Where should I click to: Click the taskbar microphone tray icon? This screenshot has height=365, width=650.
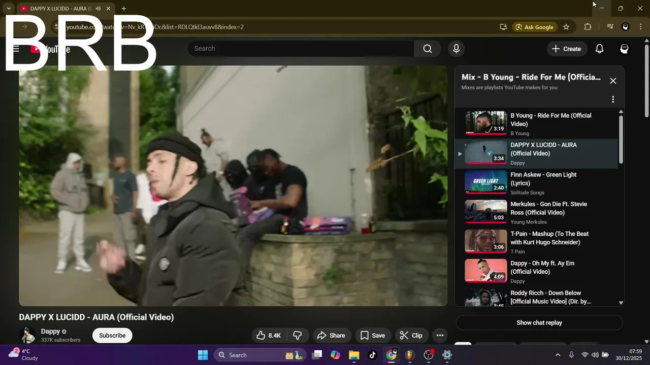571,355
